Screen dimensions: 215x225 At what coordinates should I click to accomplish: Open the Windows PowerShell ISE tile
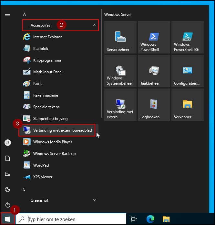[188, 38]
